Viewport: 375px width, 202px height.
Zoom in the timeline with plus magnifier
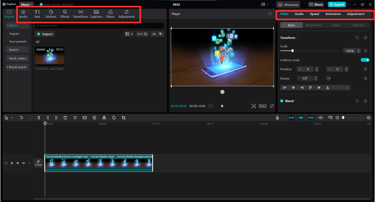(x=369, y=118)
